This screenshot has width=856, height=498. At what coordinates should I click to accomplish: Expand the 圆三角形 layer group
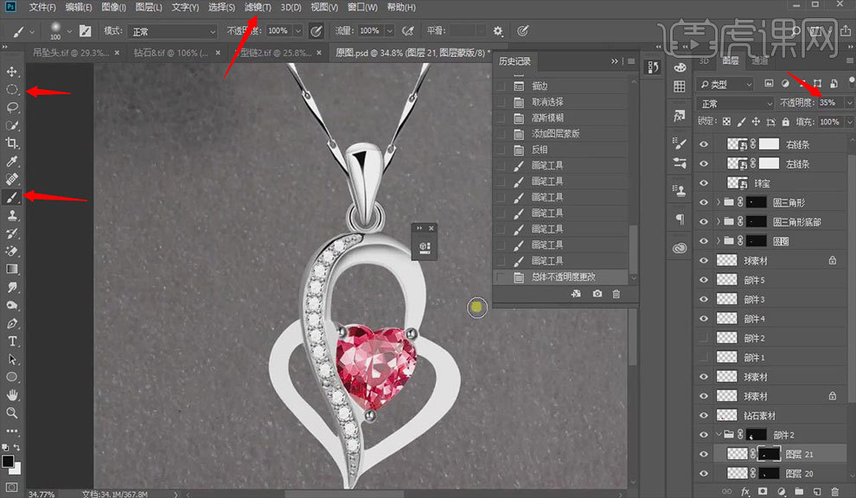[x=719, y=202]
